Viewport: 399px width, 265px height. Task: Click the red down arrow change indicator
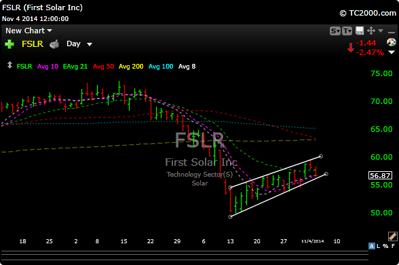[351, 48]
